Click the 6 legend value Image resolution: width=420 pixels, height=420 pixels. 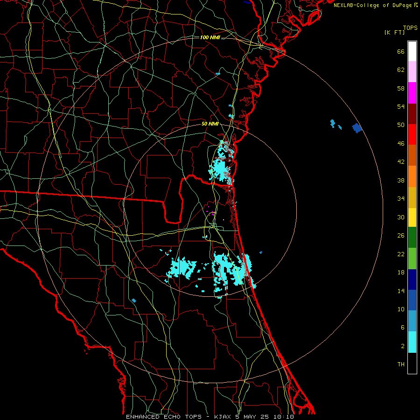pyautogui.click(x=403, y=328)
